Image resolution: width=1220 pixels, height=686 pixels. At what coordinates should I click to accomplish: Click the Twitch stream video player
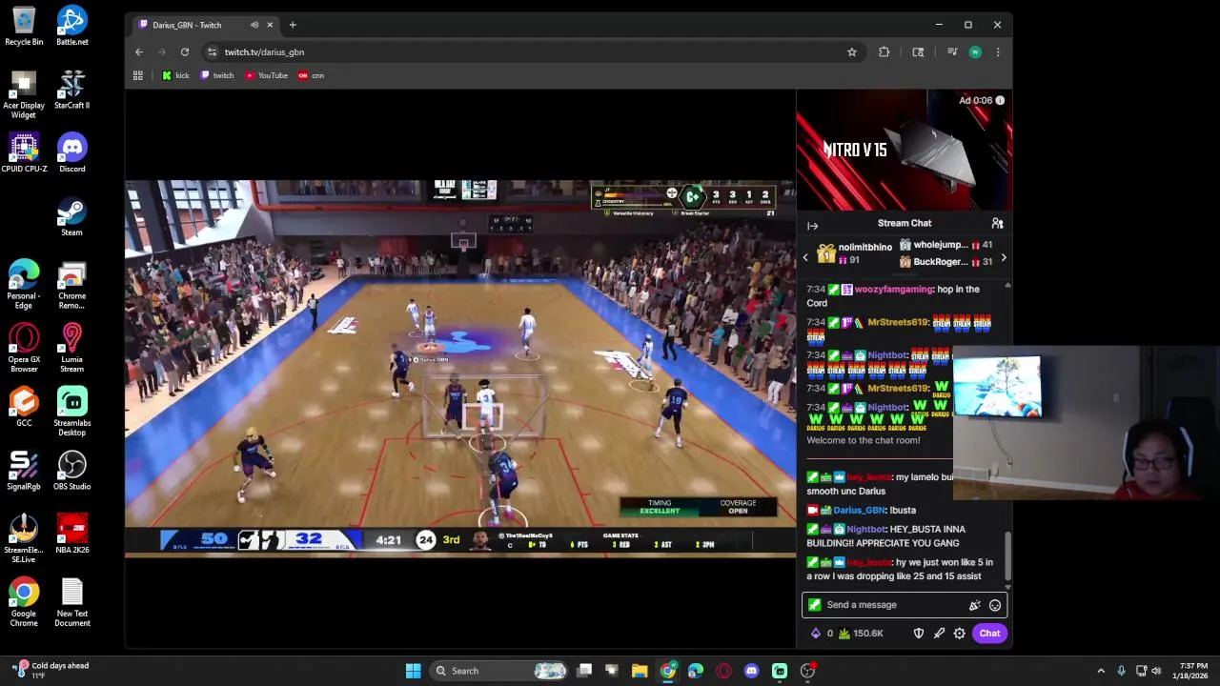coord(460,369)
